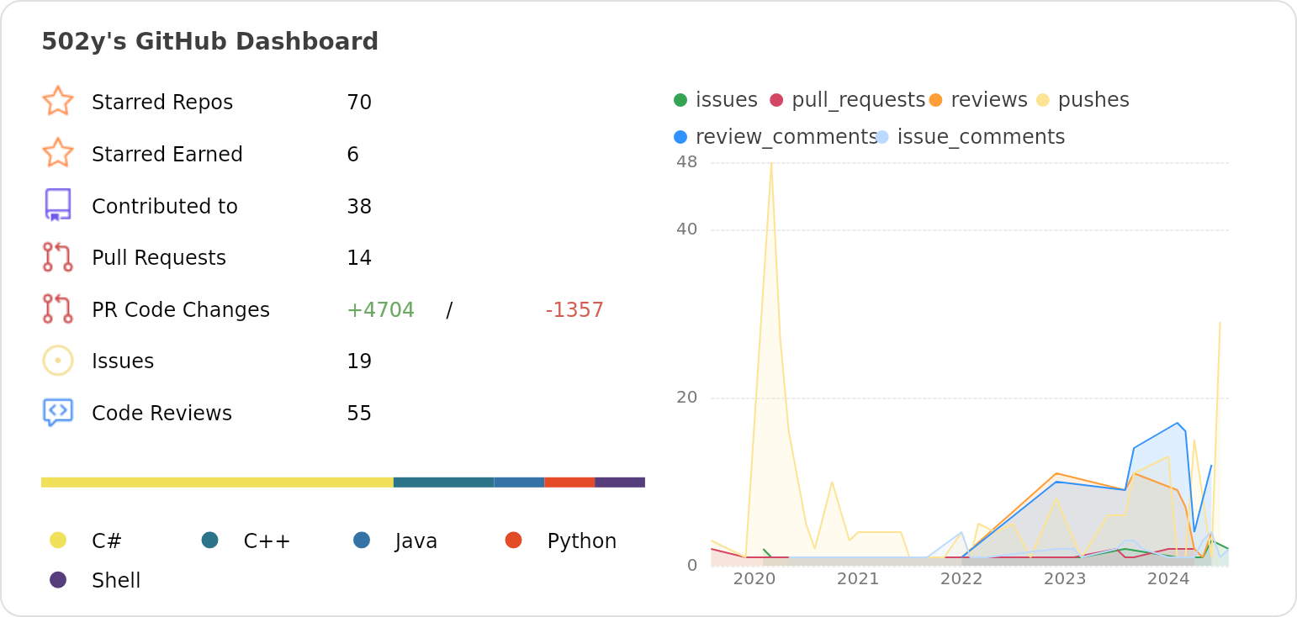Click the 'Starred Repos' label
The width and height of the screenshot is (1297, 617).
pos(162,103)
